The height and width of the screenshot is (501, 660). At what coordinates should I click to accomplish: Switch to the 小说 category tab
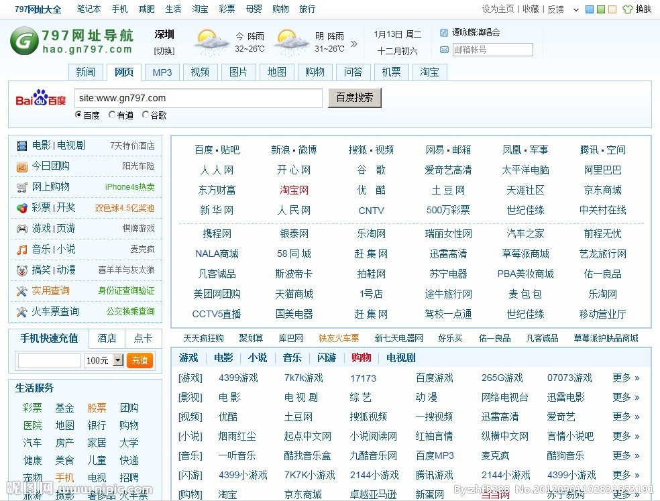click(257, 358)
